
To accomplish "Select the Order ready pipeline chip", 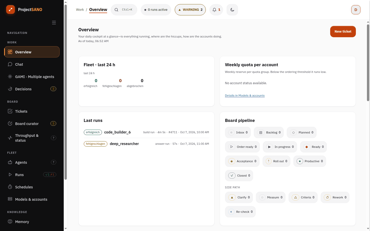I will pos(242,147).
